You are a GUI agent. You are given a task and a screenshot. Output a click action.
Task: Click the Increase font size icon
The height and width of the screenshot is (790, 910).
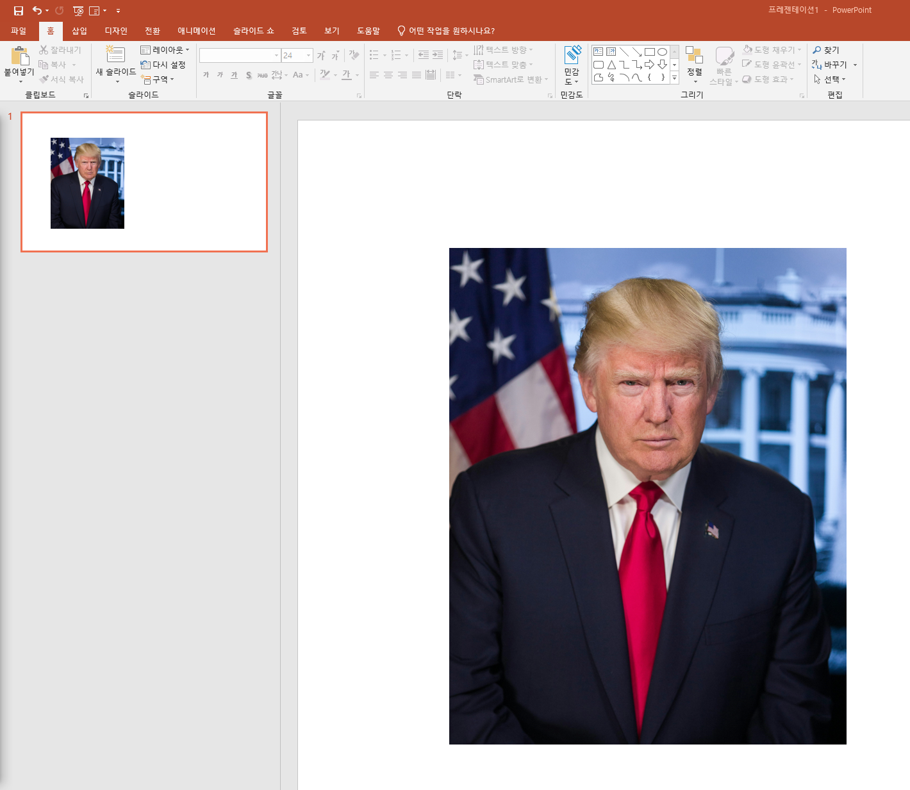tap(321, 56)
